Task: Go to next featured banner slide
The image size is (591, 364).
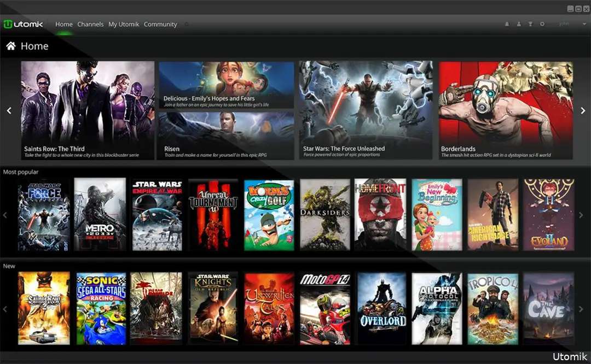Action: [583, 110]
